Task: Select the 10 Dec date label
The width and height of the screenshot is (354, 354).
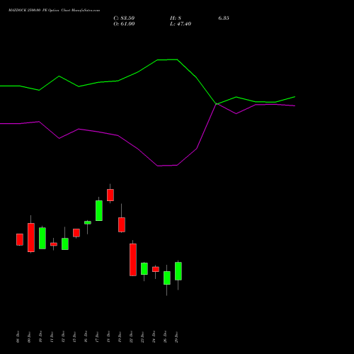Action: (x=40, y=337)
